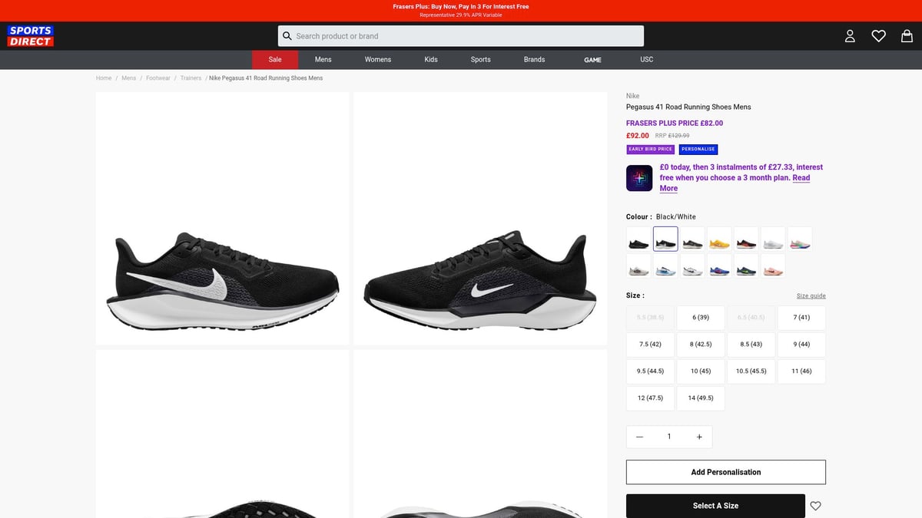Choose size 7.5 (42)
This screenshot has height=518, width=922.
650,345
